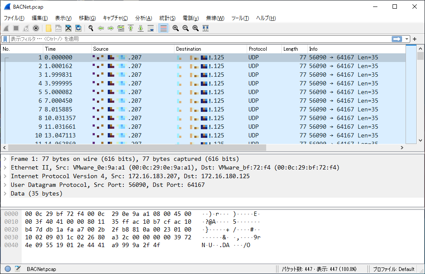Stop the capture with the square icon
Image resolution: width=425 pixels, height=274 pixels.
pos(16,28)
